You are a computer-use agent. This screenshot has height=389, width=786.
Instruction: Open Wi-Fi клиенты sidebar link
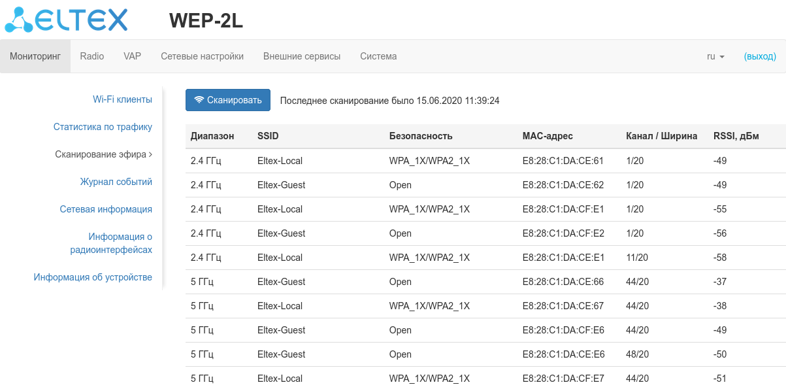(x=122, y=99)
